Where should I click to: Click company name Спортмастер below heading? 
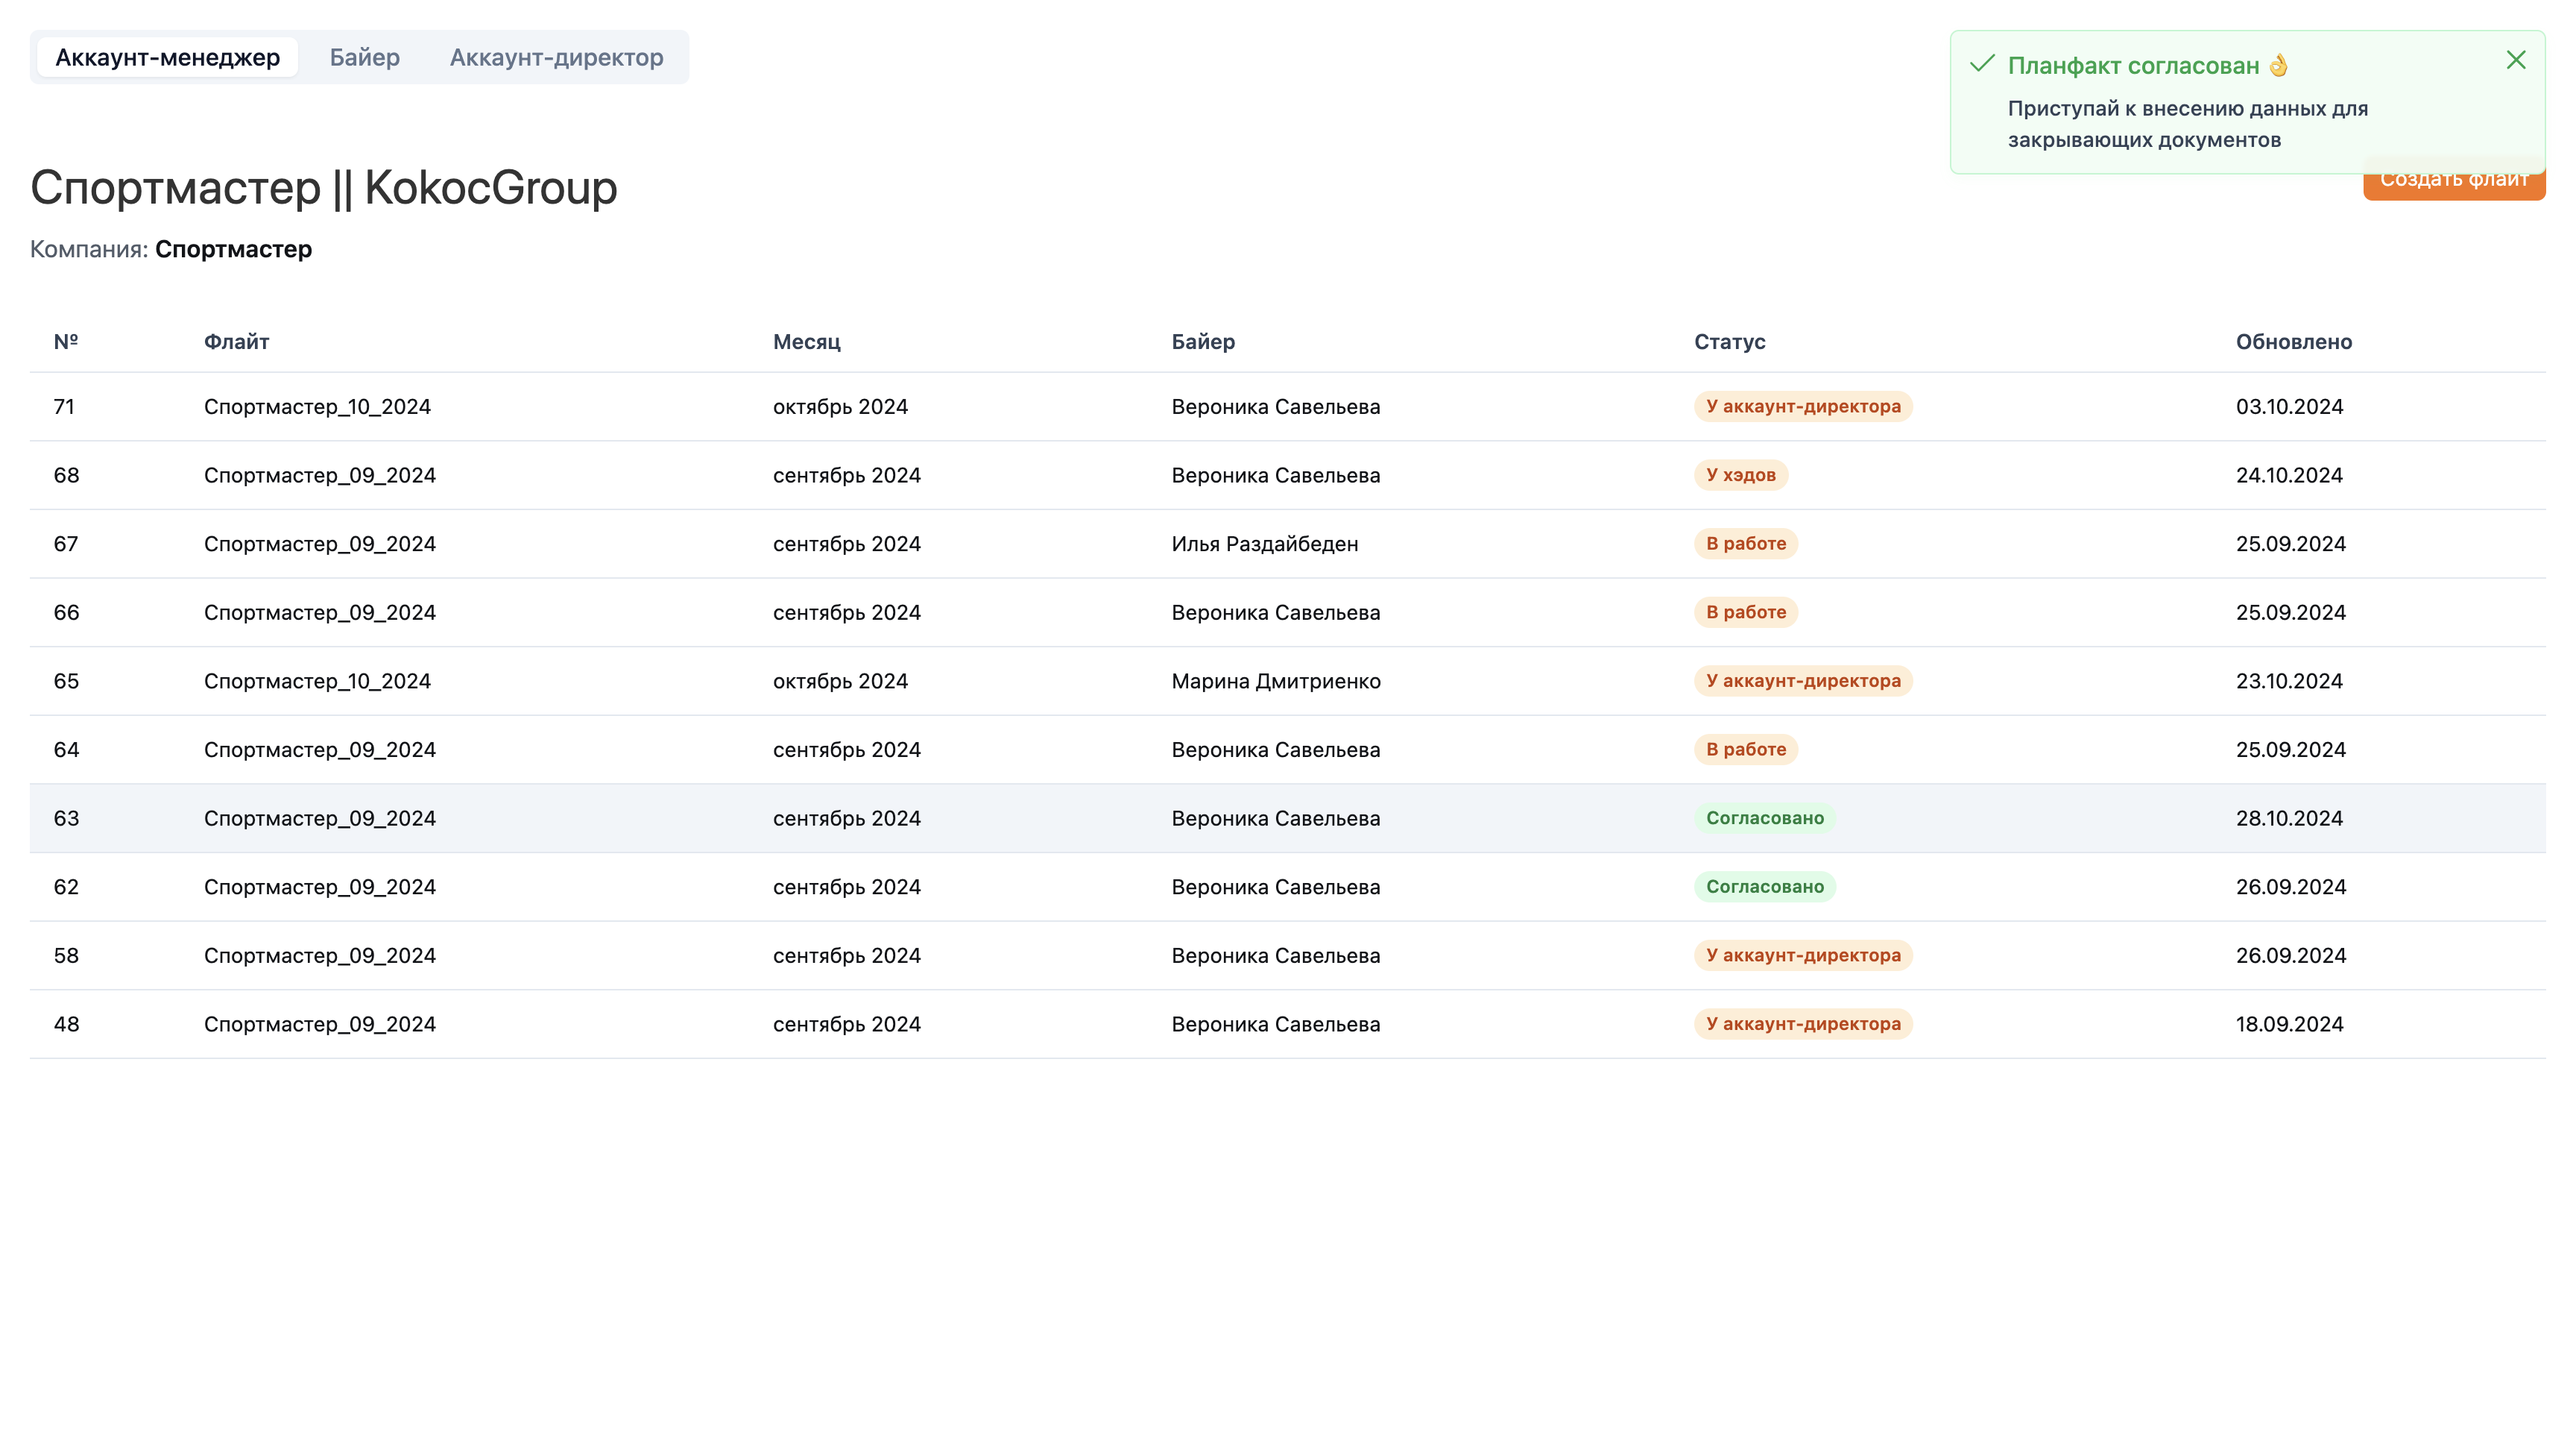coord(233,249)
